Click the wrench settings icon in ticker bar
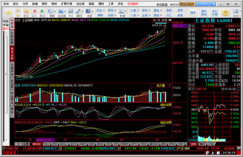The height and width of the screenshot is (157, 243). [239, 149]
